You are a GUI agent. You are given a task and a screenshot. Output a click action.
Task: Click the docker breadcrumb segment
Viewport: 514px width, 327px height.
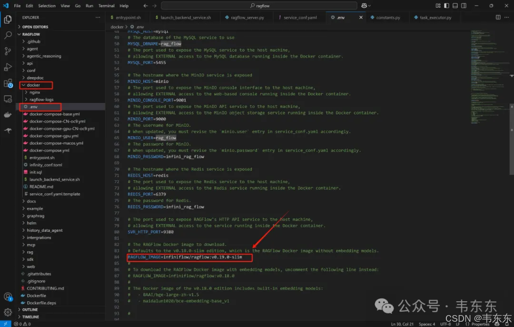[x=117, y=27]
